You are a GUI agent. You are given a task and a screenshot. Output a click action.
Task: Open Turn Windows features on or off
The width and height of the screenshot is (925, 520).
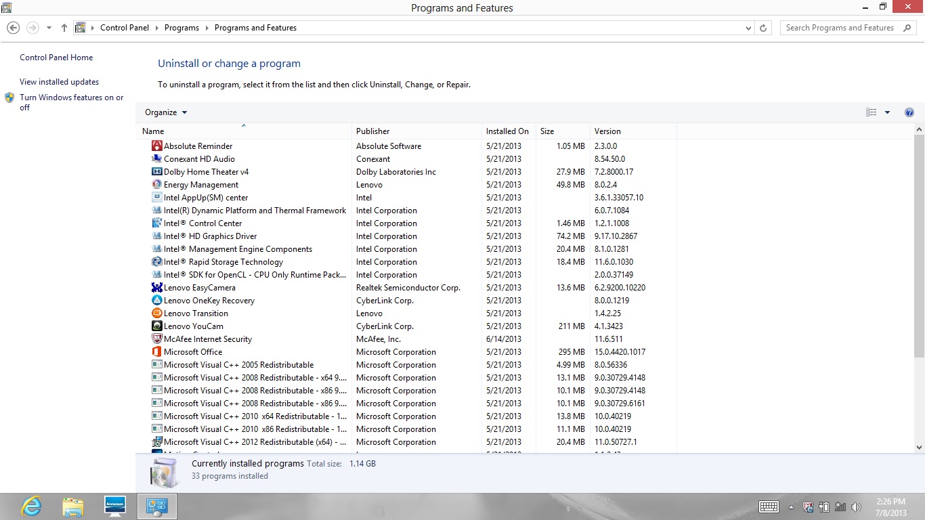[x=71, y=102]
